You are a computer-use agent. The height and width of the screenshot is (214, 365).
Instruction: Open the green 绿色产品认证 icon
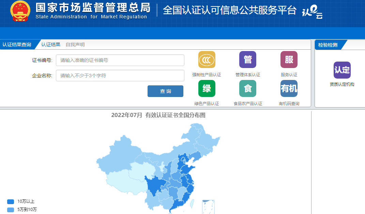pos(207,88)
